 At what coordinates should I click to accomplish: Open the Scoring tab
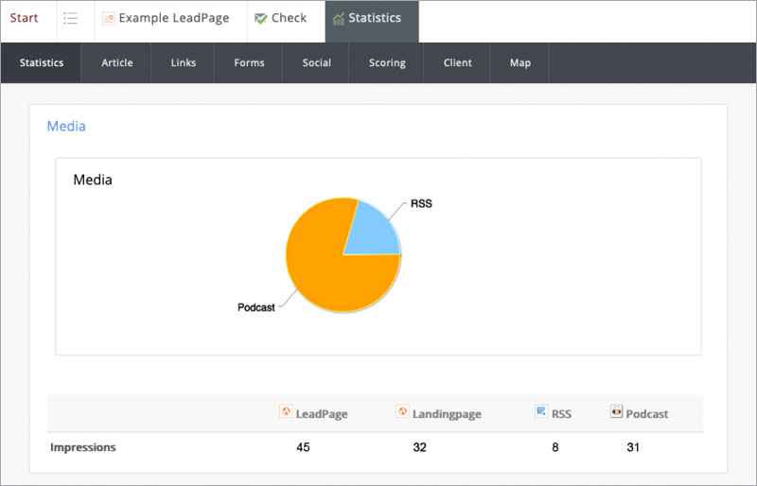(x=386, y=63)
